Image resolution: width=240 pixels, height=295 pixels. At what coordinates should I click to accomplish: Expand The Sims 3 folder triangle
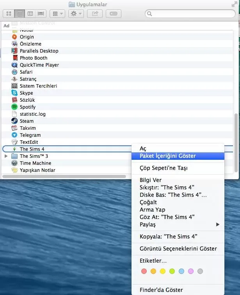6,156
